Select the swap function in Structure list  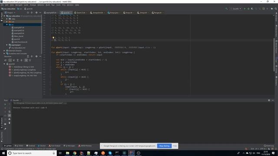[x=23, y=75]
